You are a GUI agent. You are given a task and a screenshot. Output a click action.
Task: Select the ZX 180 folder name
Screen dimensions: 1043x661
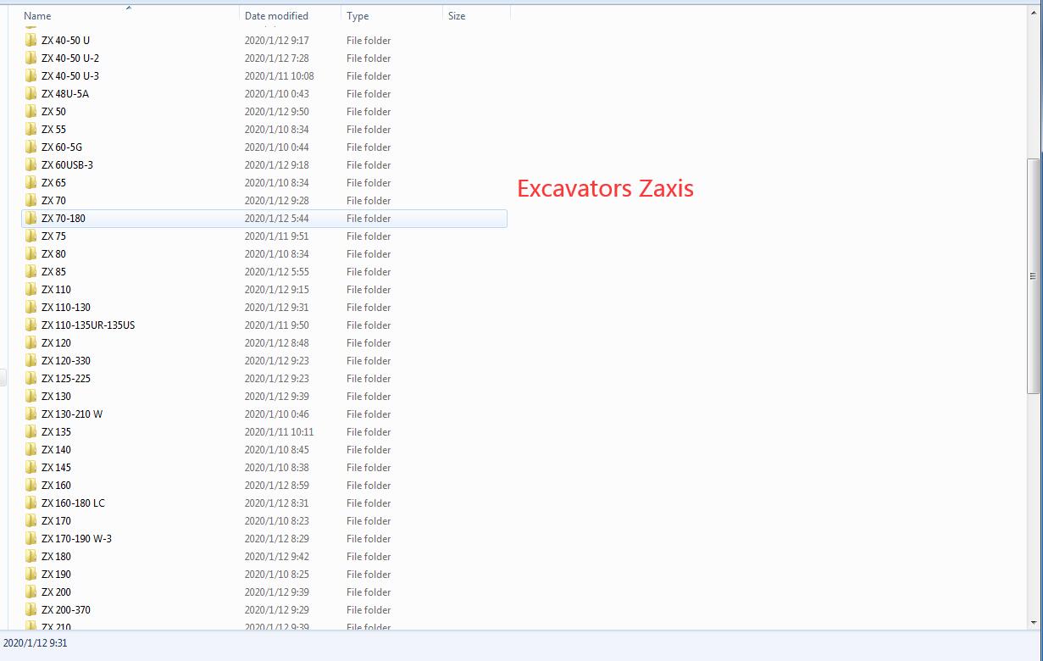(56, 556)
